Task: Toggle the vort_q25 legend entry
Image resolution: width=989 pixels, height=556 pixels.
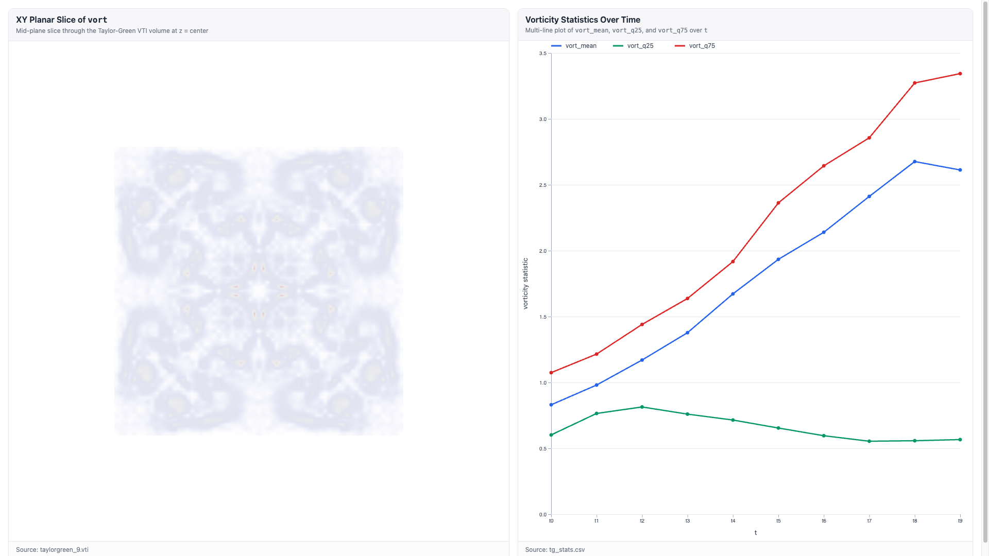Action: tap(633, 46)
